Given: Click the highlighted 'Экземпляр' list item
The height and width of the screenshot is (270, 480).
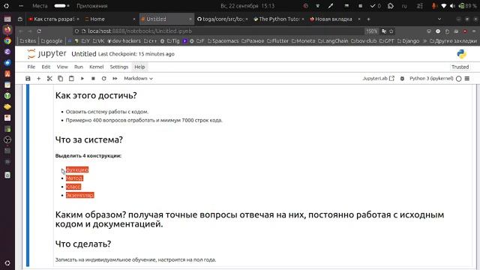Looking at the screenshot, I should tap(80, 195).
